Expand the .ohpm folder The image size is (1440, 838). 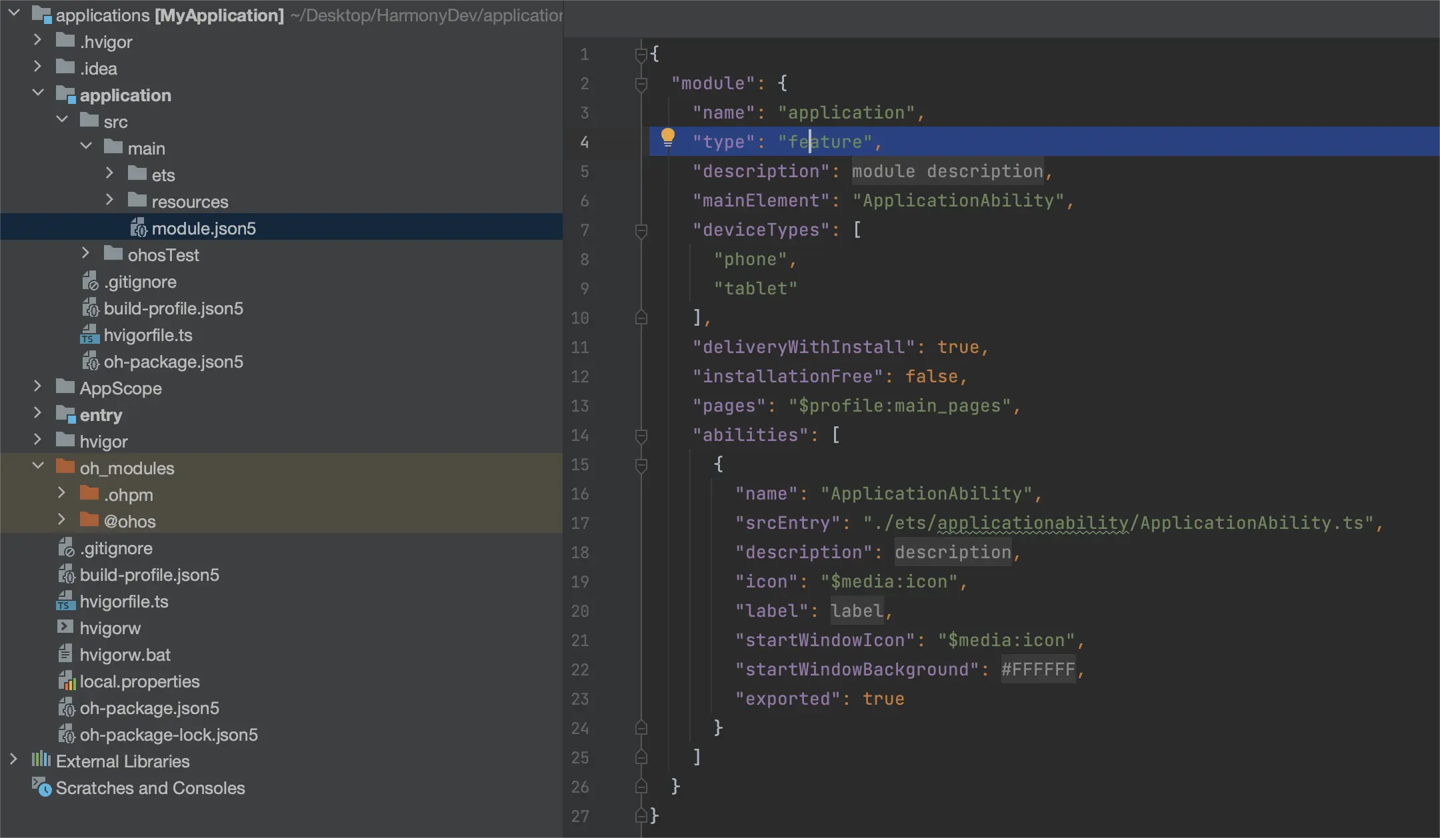[61, 493]
